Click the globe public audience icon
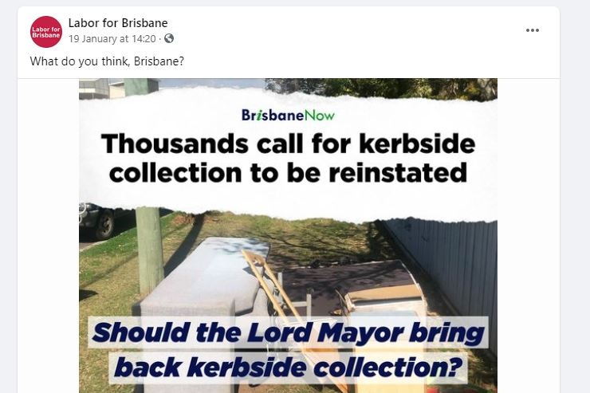The image size is (590, 393). point(169,38)
